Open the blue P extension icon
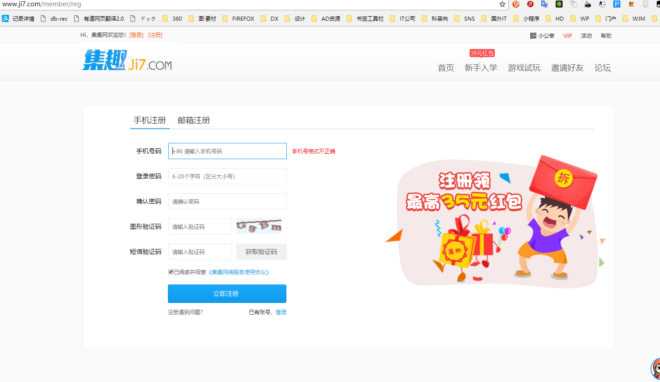Screen dimensions: 660x382 (x=617, y=4)
